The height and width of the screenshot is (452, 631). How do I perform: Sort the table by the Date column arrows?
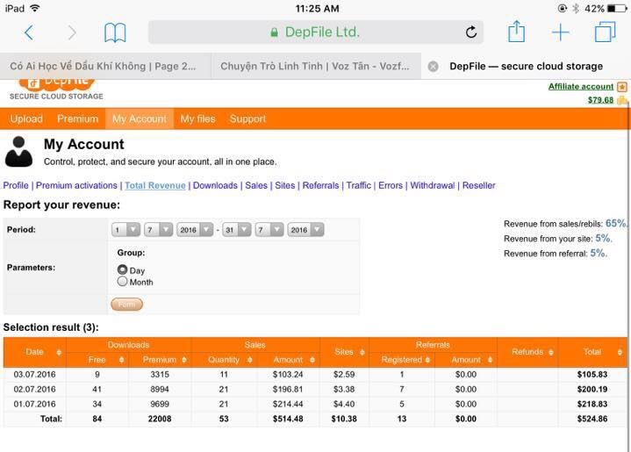point(59,352)
